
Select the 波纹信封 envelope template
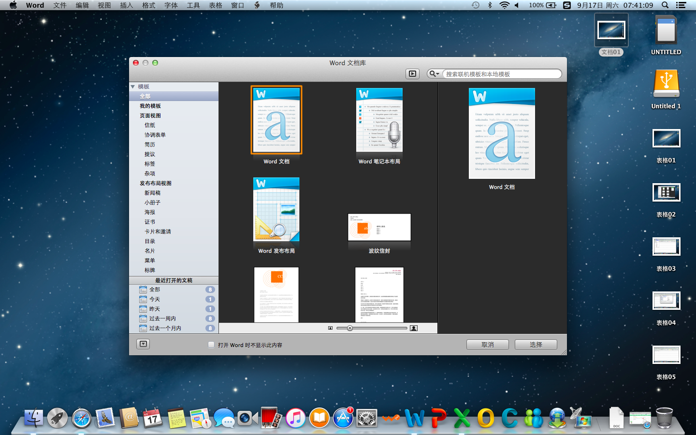coord(379,227)
